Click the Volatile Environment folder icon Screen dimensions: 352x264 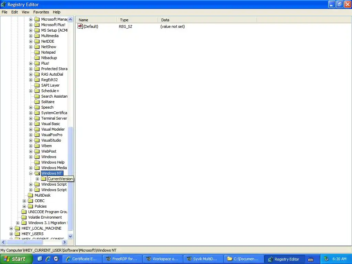(24, 217)
